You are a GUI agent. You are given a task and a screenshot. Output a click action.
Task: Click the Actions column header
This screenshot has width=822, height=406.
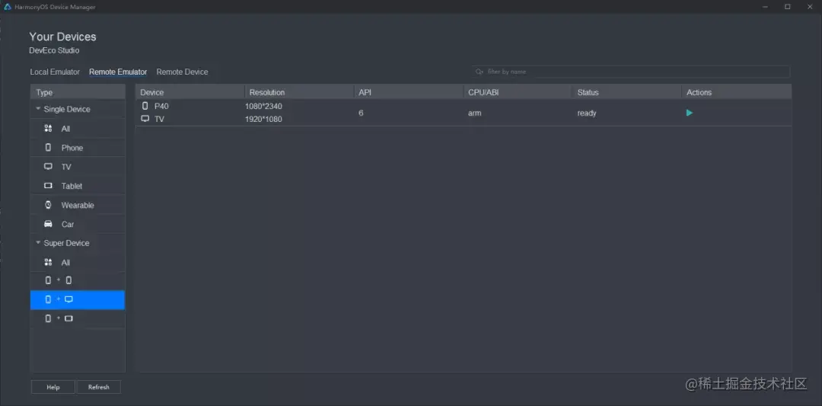point(737,92)
